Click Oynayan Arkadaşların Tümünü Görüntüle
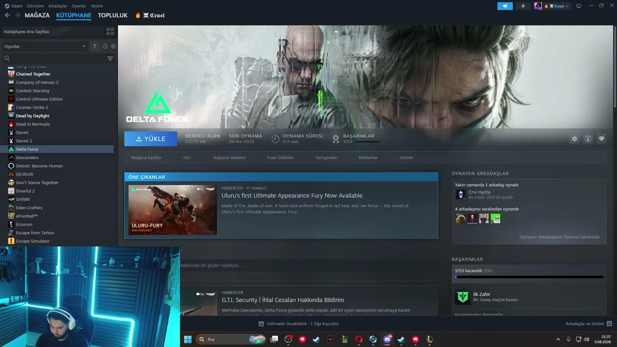 click(x=560, y=237)
